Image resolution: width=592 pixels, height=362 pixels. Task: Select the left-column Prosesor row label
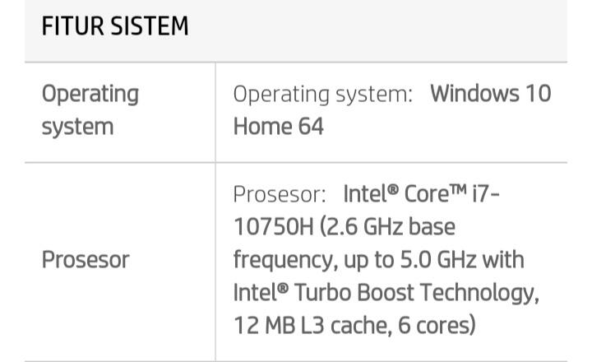[86, 260]
